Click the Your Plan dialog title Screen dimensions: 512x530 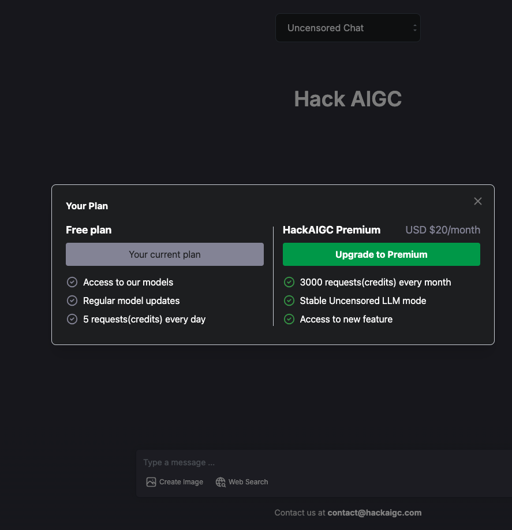(87, 206)
